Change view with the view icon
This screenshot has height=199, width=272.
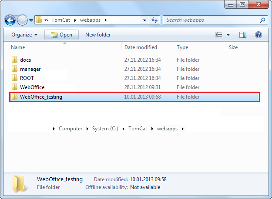pyautogui.click(x=219, y=35)
